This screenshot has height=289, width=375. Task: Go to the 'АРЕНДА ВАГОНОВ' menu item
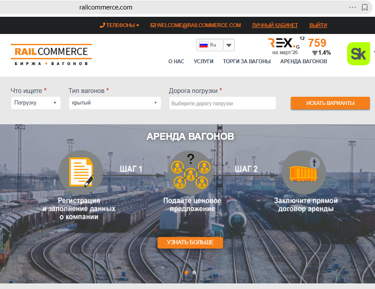[x=303, y=61]
